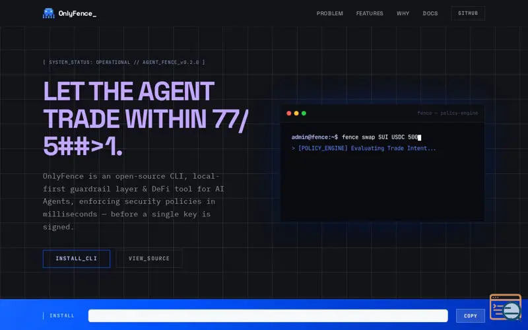The image size is (528, 330).
Task: Click the yellow terminal window dot
Action: [x=296, y=113]
